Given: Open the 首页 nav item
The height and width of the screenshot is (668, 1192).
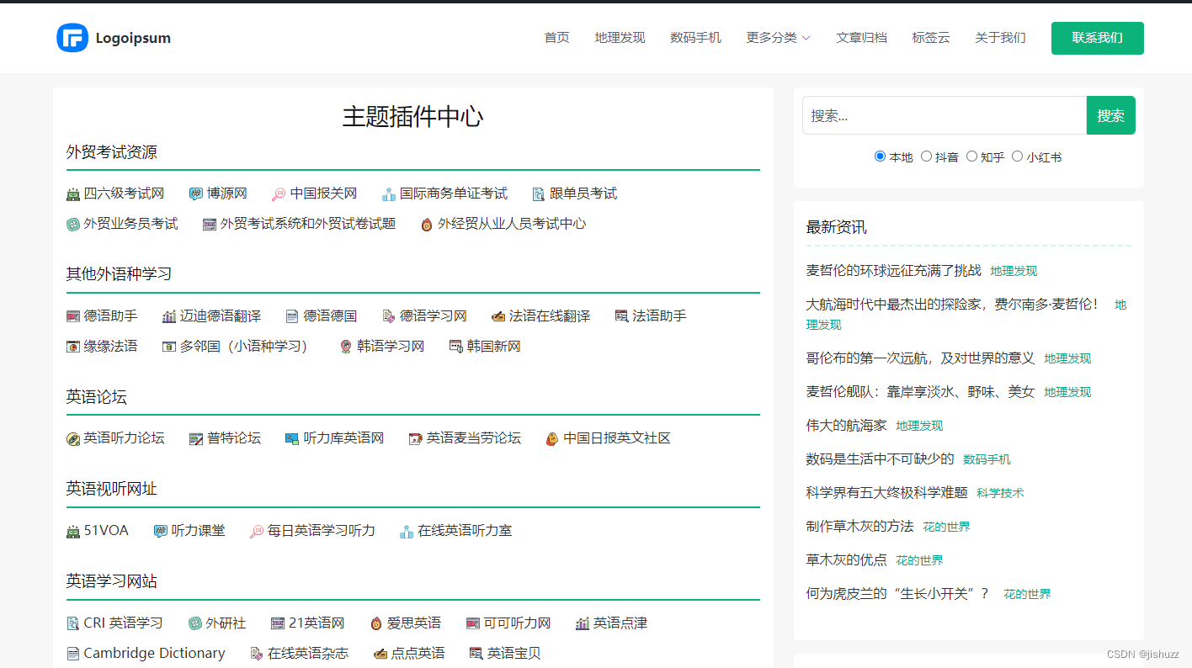Looking at the screenshot, I should click(556, 38).
